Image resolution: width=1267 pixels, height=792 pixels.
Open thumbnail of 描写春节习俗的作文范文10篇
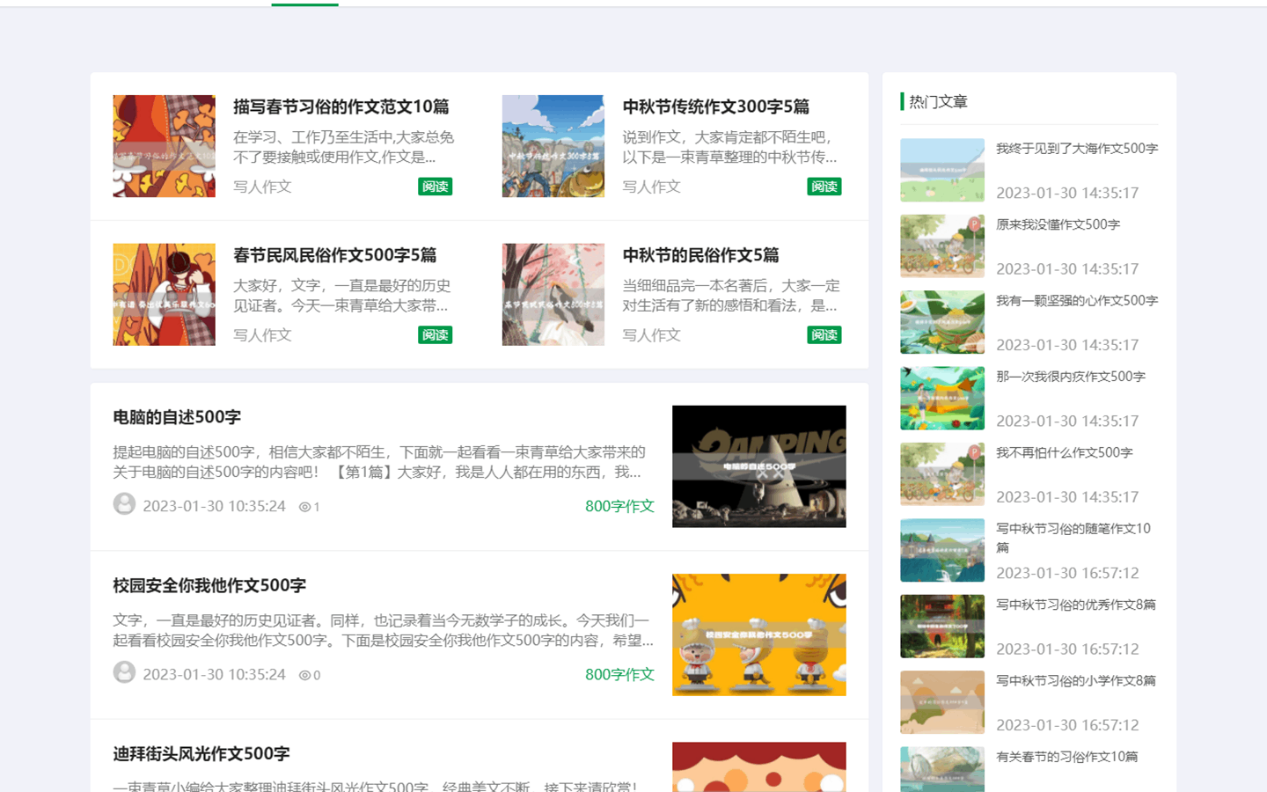pyautogui.click(x=165, y=146)
